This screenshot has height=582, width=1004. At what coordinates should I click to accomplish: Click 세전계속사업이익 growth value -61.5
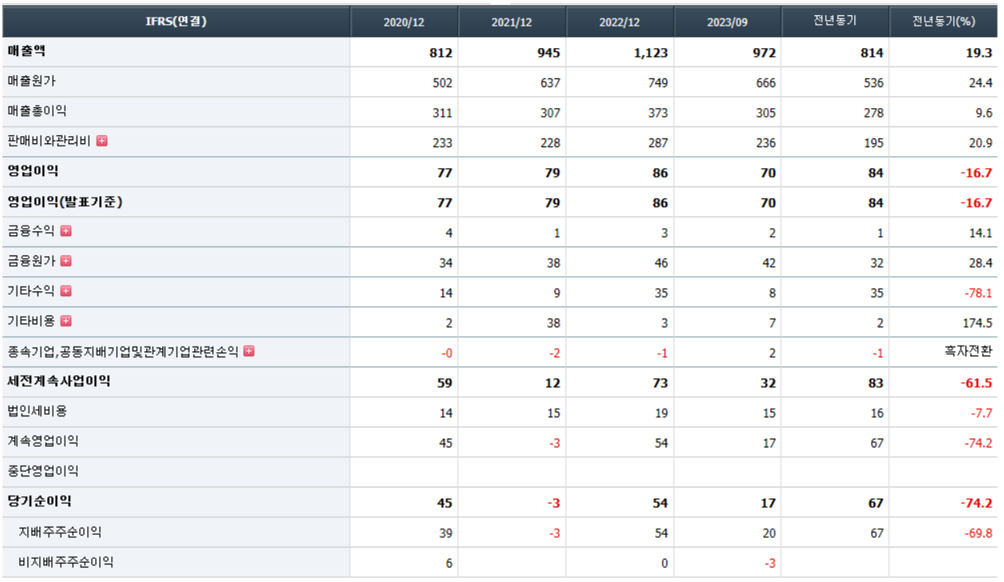click(977, 383)
